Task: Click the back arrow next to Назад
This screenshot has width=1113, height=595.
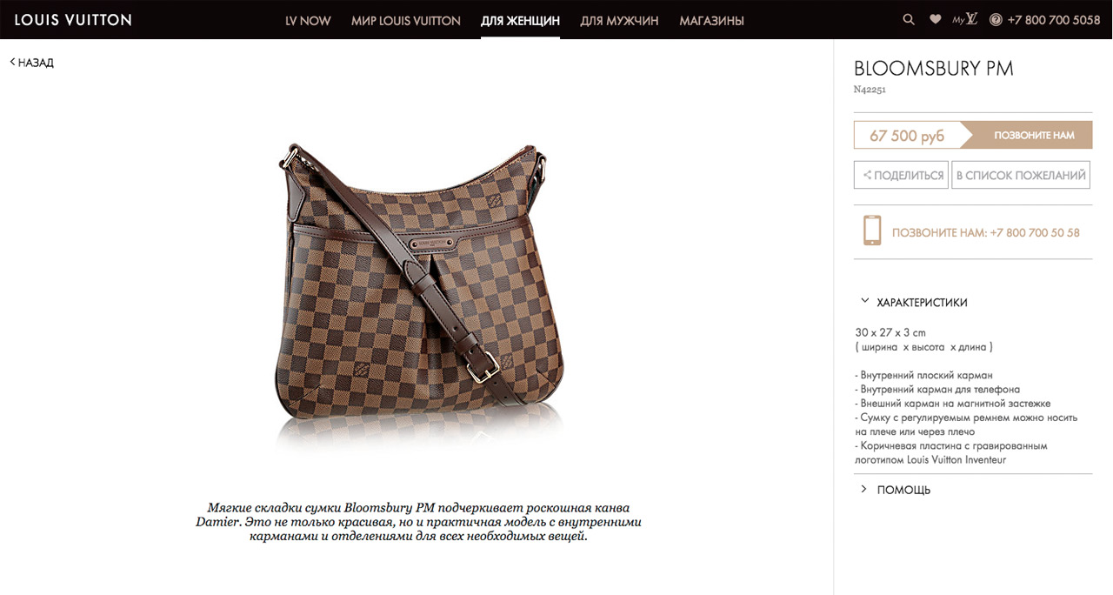Action: (x=12, y=62)
